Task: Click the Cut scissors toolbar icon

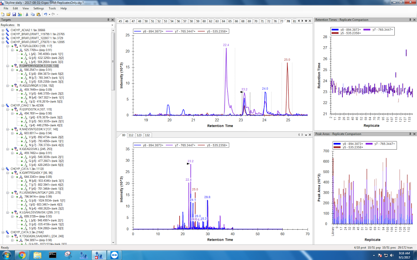Action: 27,14
